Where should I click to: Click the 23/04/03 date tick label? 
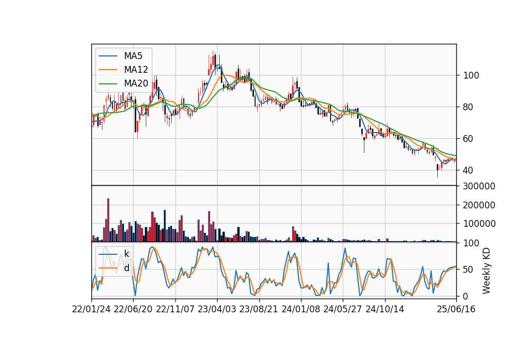(217, 309)
